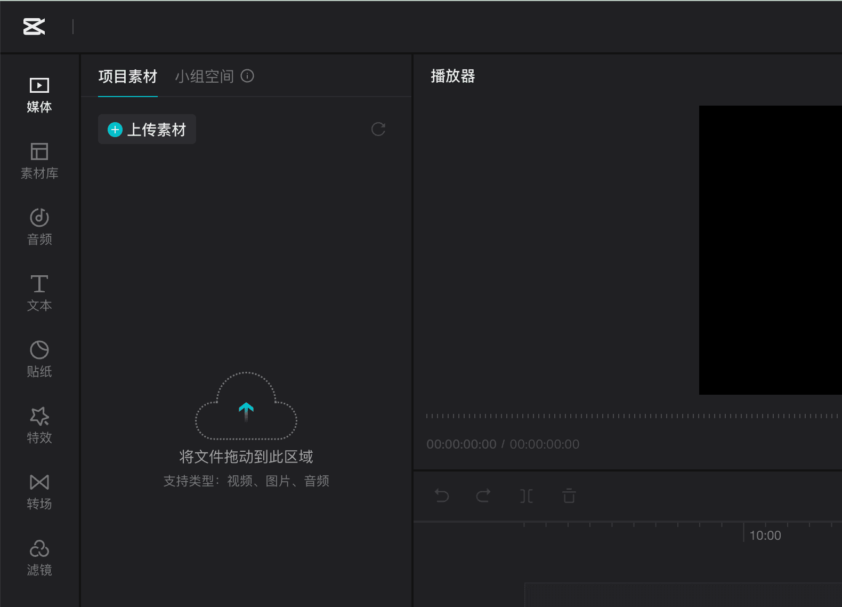Click the undo arrow in timeline toolbar
This screenshot has height=607, width=842.
(x=442, y=496)
